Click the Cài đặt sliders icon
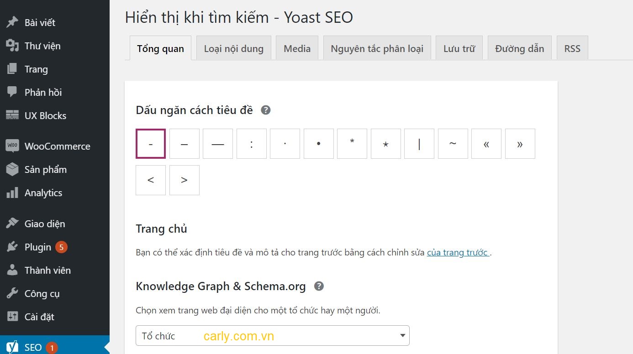The width and height of the screenshot is (633, 354). [x=12, y=317]
